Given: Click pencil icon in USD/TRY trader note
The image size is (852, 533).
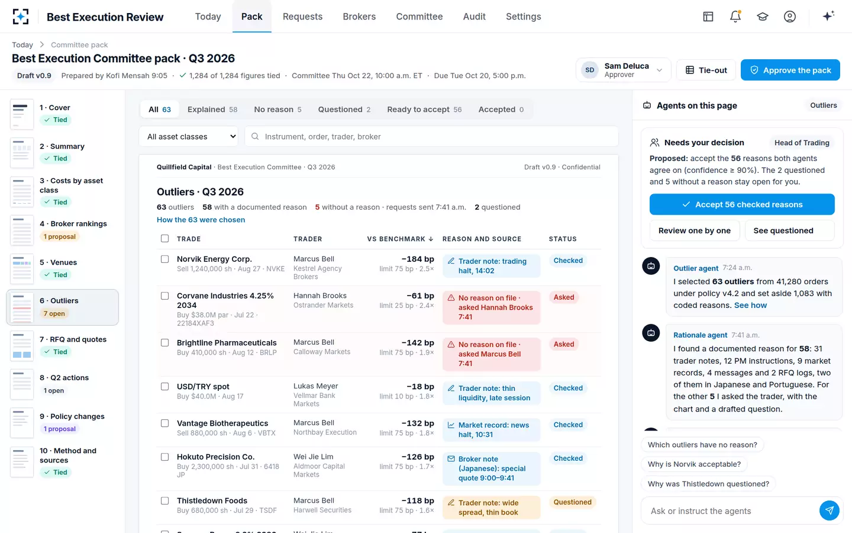Looking at the screenshot, I should click(x=451, y=388).
